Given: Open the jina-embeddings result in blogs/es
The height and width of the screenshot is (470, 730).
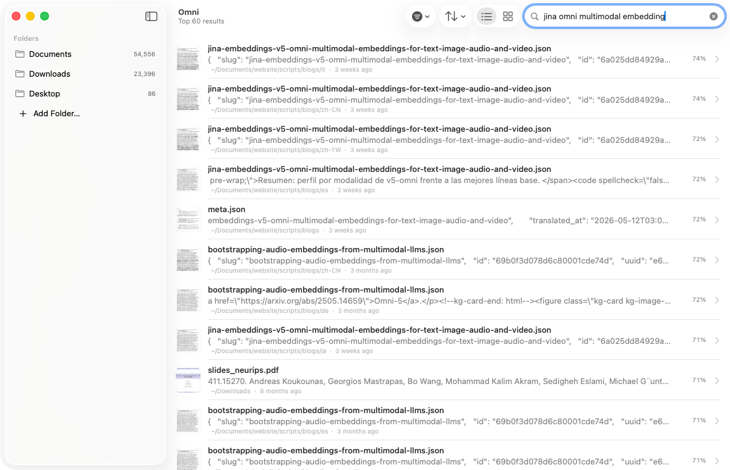Looking at the screenshot, I should pos(448,179).
